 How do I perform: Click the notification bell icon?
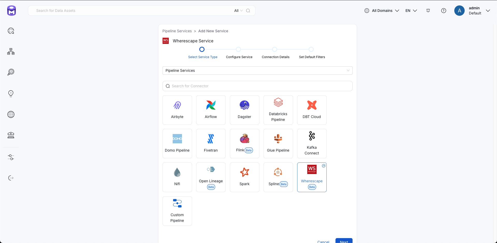coord(428,11)
